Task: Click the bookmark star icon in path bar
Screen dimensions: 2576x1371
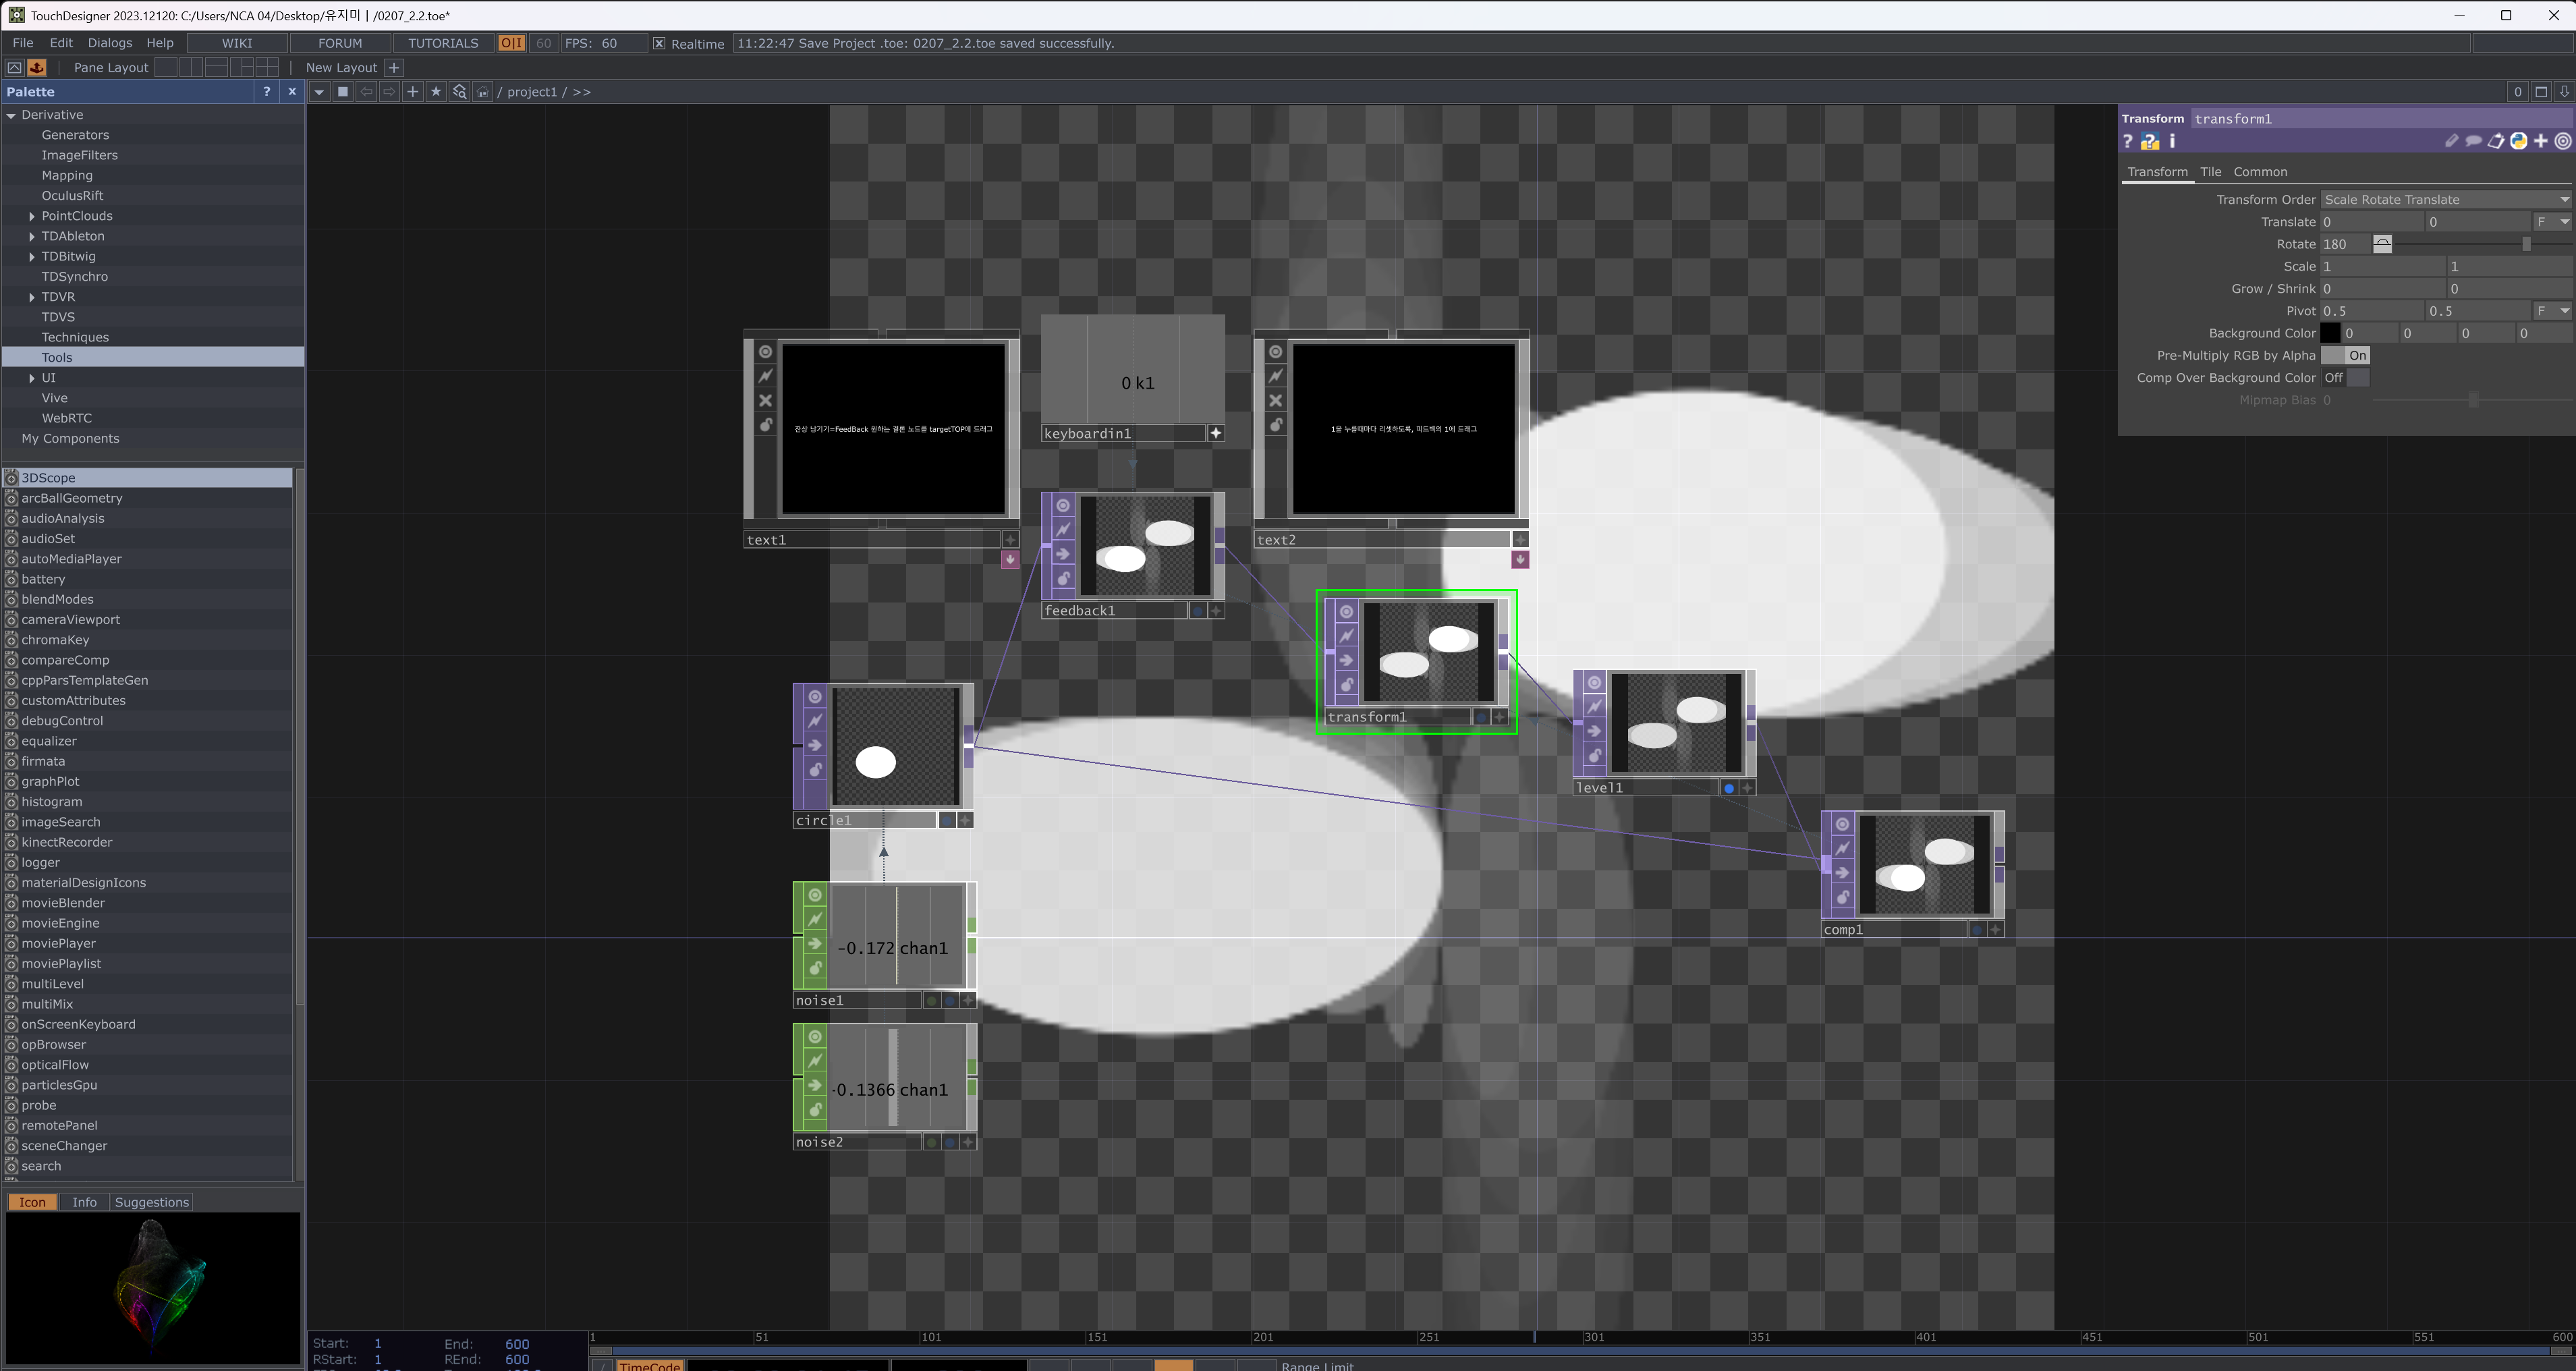Action: 436,92
